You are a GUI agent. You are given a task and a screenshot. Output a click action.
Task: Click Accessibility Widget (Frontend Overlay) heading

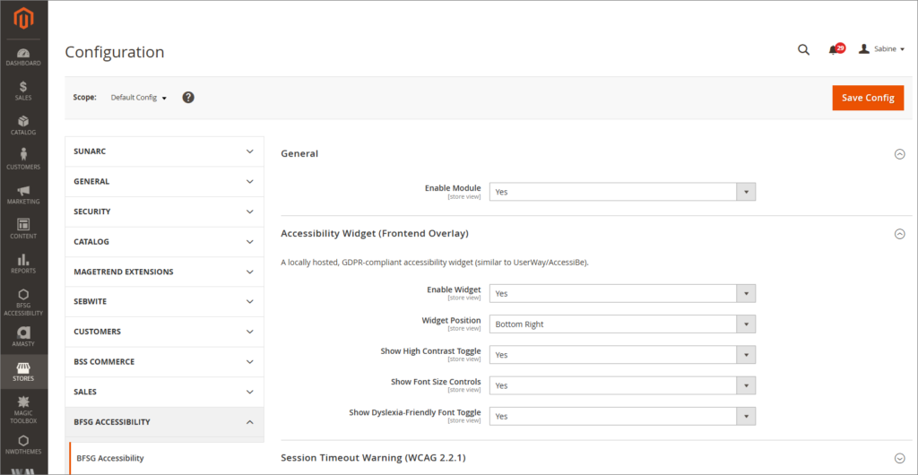coord(375,233)
